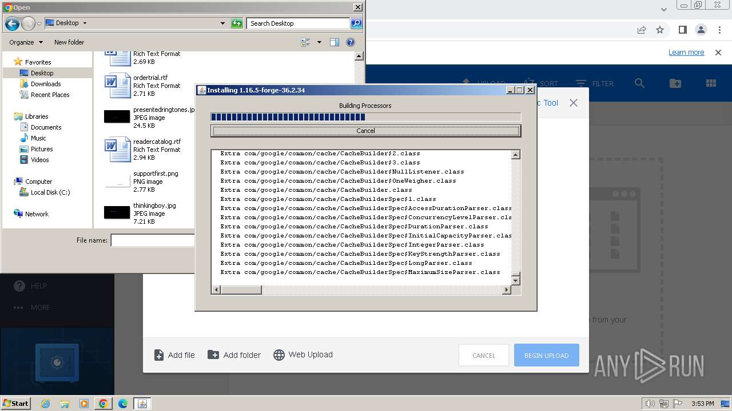
Task: Click the FILTER toolbar button
Action: 595,83
